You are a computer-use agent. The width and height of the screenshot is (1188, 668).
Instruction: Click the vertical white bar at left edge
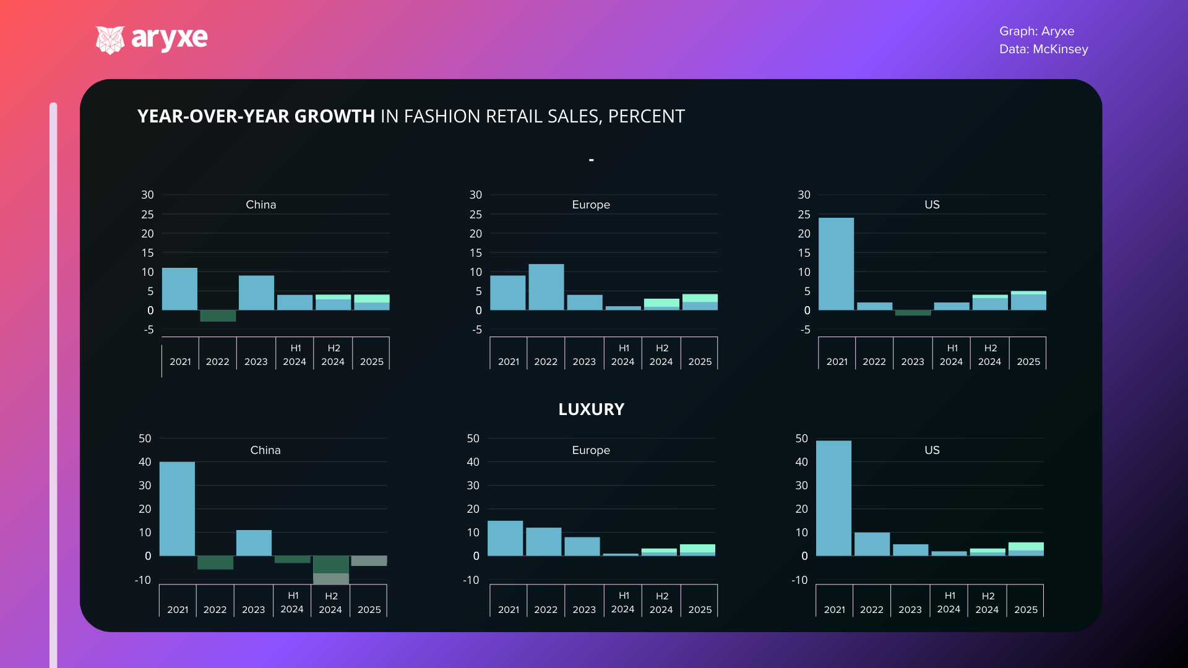53,383
